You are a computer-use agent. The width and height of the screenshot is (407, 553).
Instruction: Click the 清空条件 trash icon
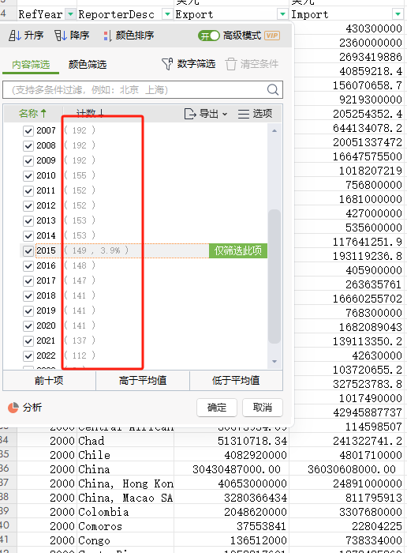pos(231,64)
